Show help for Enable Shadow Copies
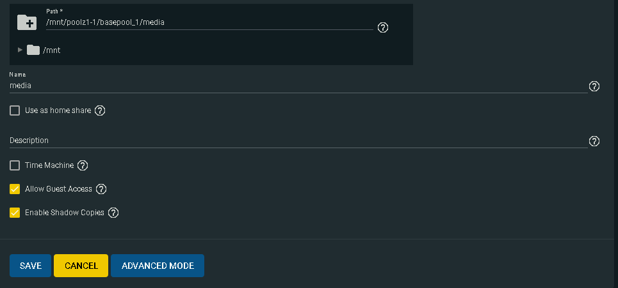 (x=113, y=213)
